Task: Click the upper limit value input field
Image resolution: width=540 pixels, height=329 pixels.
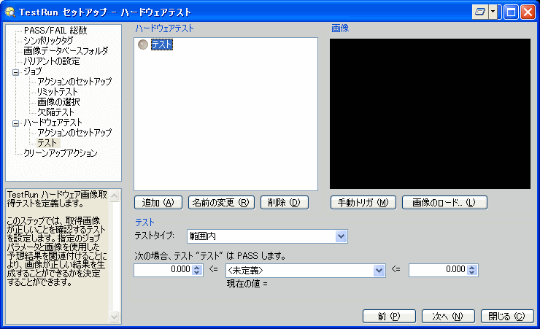Action: pyautogui.click(x=436, y=270)
